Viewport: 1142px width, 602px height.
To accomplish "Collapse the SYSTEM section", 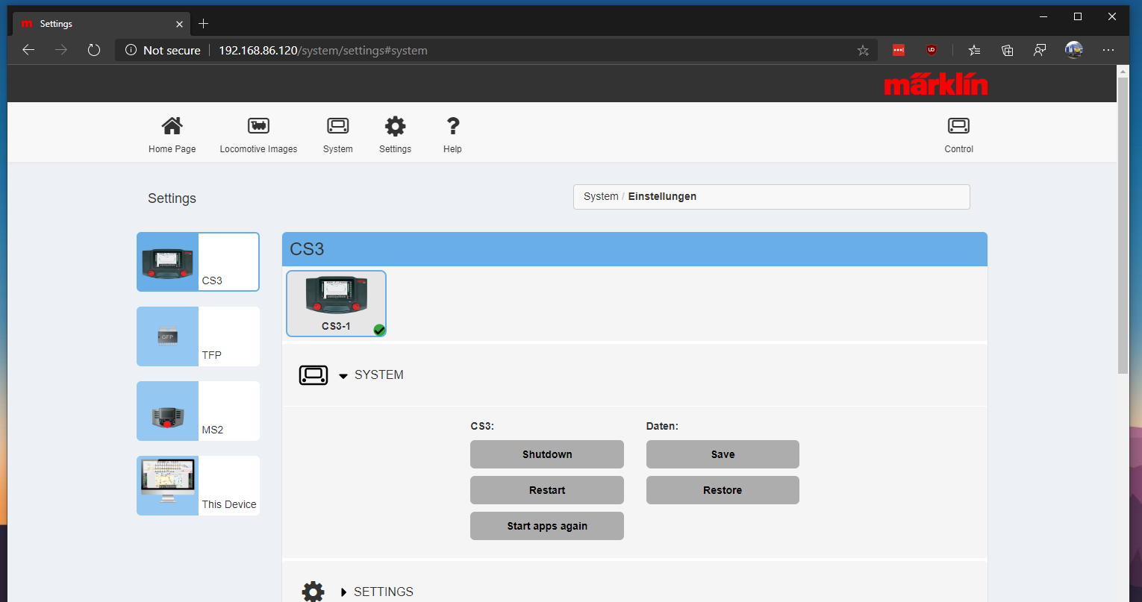I will click(x=343, y=376).
